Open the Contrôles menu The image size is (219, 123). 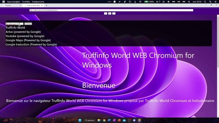point(26,2)
